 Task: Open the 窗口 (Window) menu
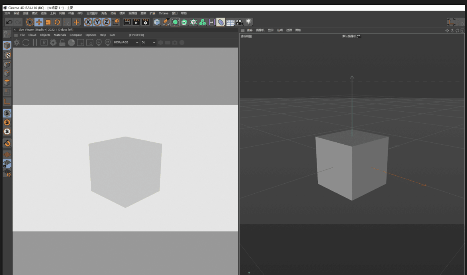pyautogui.click(x=175, y=13)
